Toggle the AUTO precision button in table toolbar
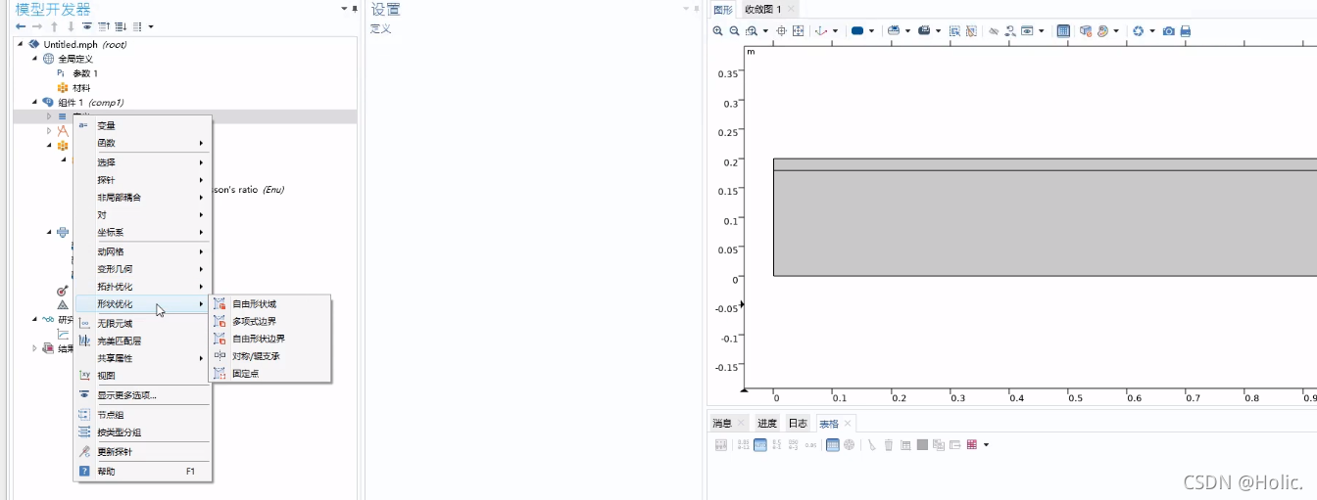The height and width of the screenshot is (500, 1317). pos(760,444)
